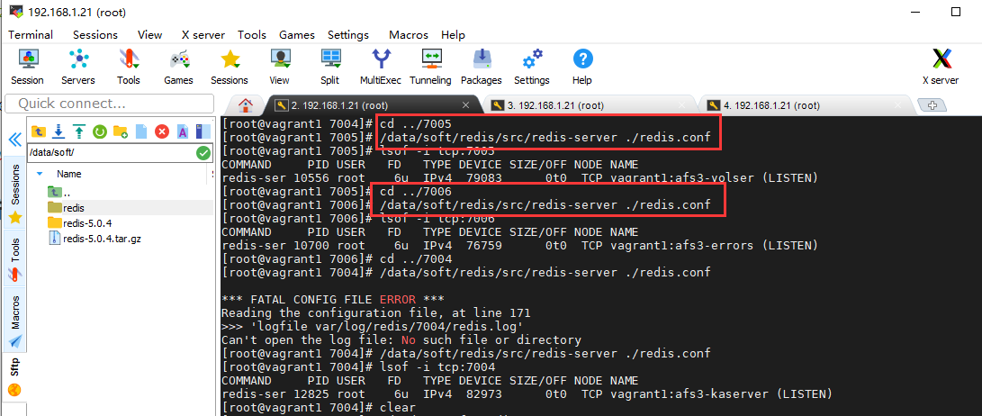Click the 'lsof -i tcp:7004' terminal line

pos(437,367)
